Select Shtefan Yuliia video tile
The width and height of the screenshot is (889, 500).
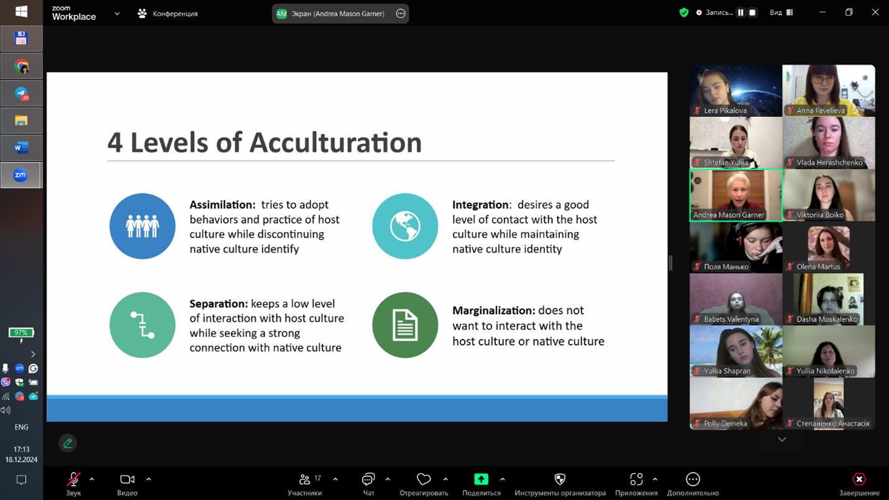point(735,142)
